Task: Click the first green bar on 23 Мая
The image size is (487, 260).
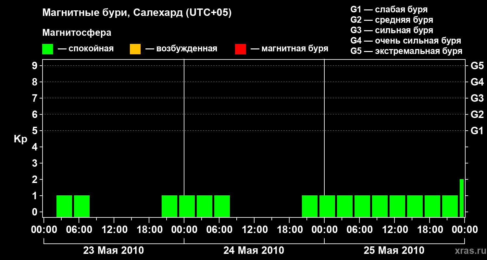Action: [64, 206]
